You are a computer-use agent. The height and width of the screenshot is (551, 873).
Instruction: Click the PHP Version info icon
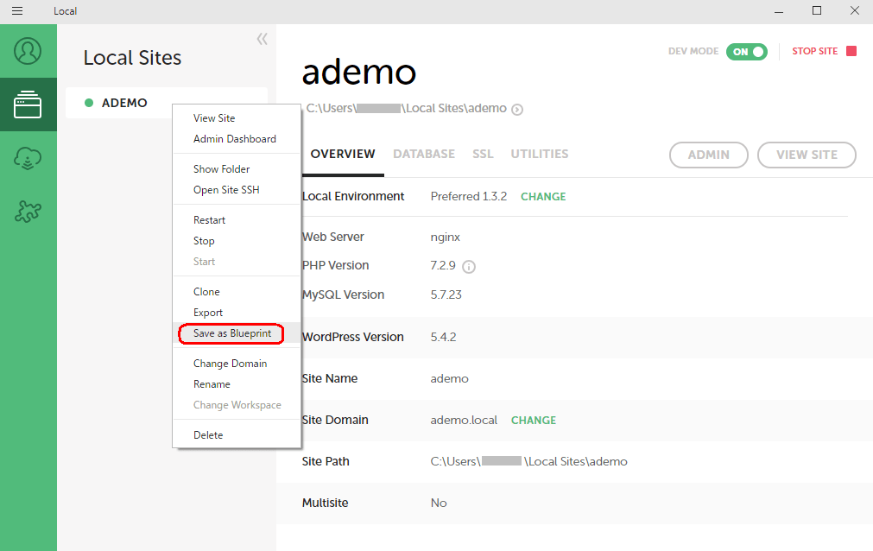[x=469, y=267]
